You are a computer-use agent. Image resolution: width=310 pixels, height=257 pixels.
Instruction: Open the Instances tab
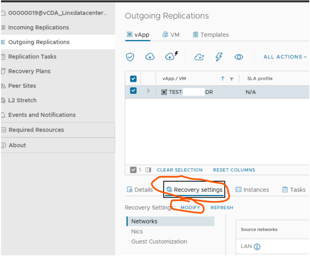click(x=252, y=190)
